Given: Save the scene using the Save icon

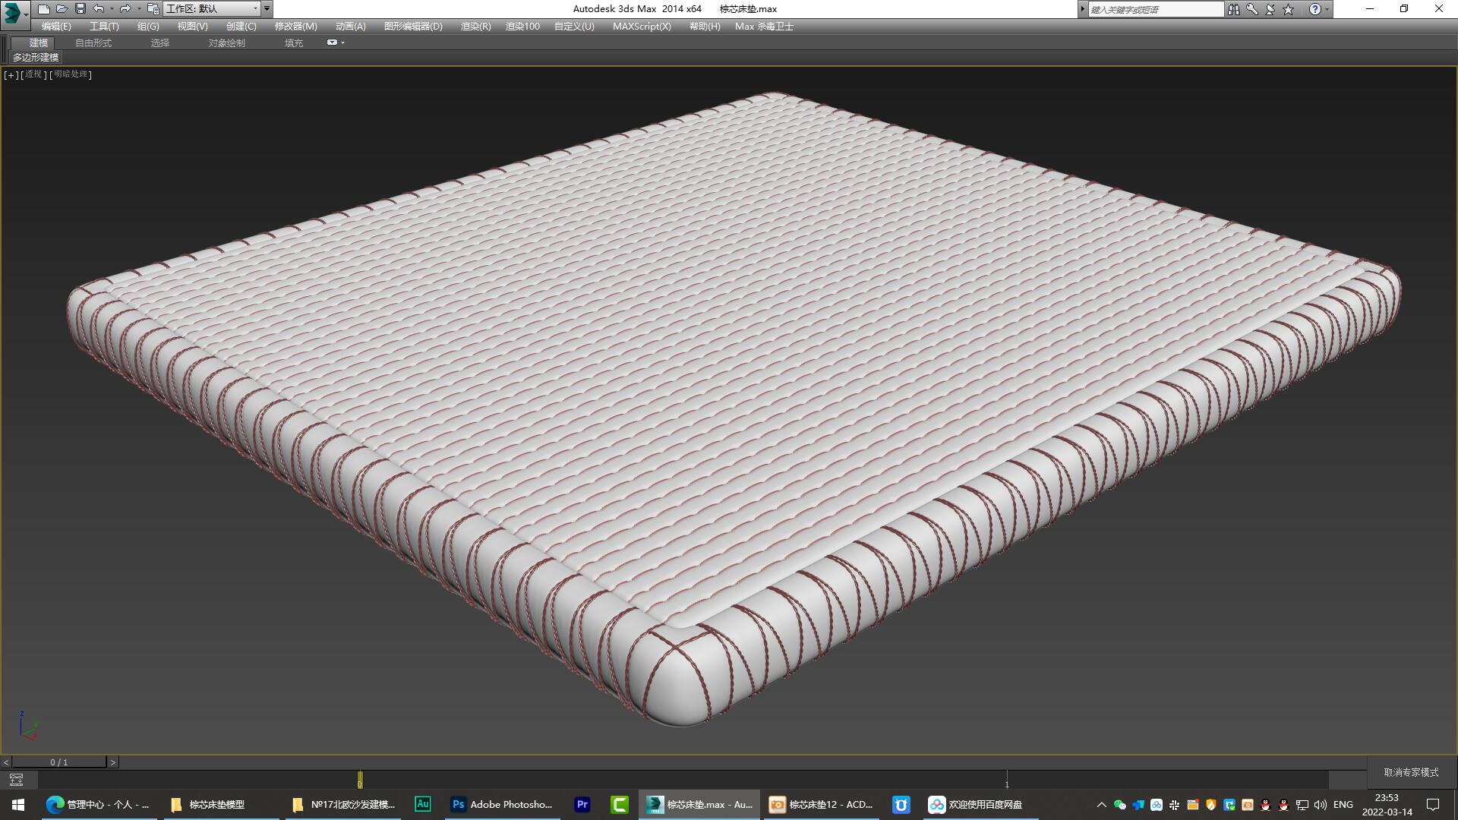Looking at the screenshot, I should point(79,8).
